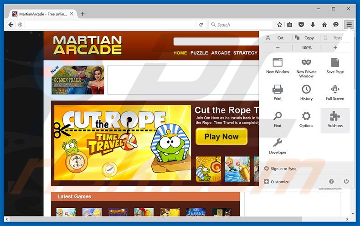The width and height of the screenshot is (360, 226).
Task: Close the MartianArcade tab
Action: point(72,14)
